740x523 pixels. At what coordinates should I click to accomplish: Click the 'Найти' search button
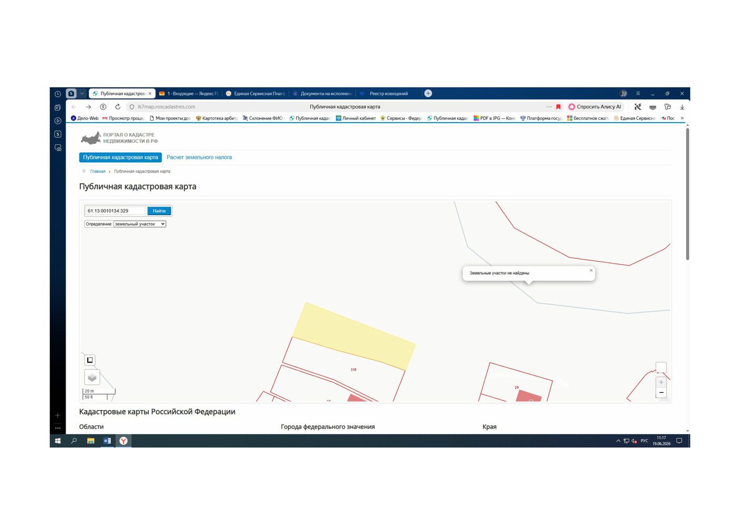pos(159,211)
